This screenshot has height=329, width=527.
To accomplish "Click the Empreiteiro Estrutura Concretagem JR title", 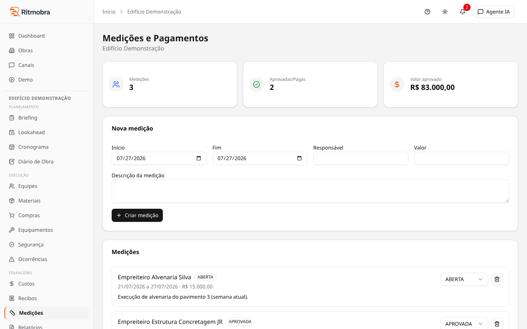I will tap(170, 322).
